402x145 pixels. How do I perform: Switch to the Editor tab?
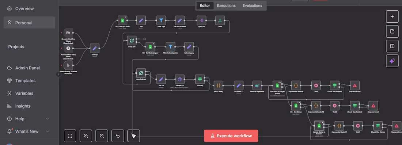205,5
